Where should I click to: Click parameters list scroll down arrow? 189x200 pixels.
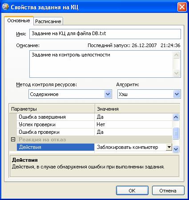click(x=176, y=149)
